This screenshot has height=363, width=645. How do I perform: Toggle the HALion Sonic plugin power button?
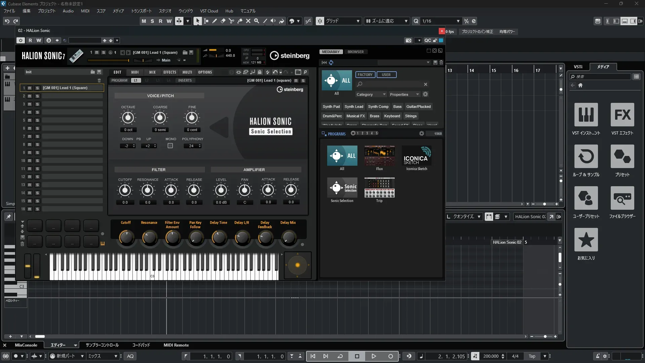coord(21,40)
